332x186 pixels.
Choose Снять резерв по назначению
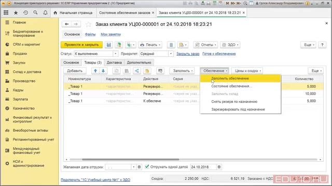pos(240,102)
